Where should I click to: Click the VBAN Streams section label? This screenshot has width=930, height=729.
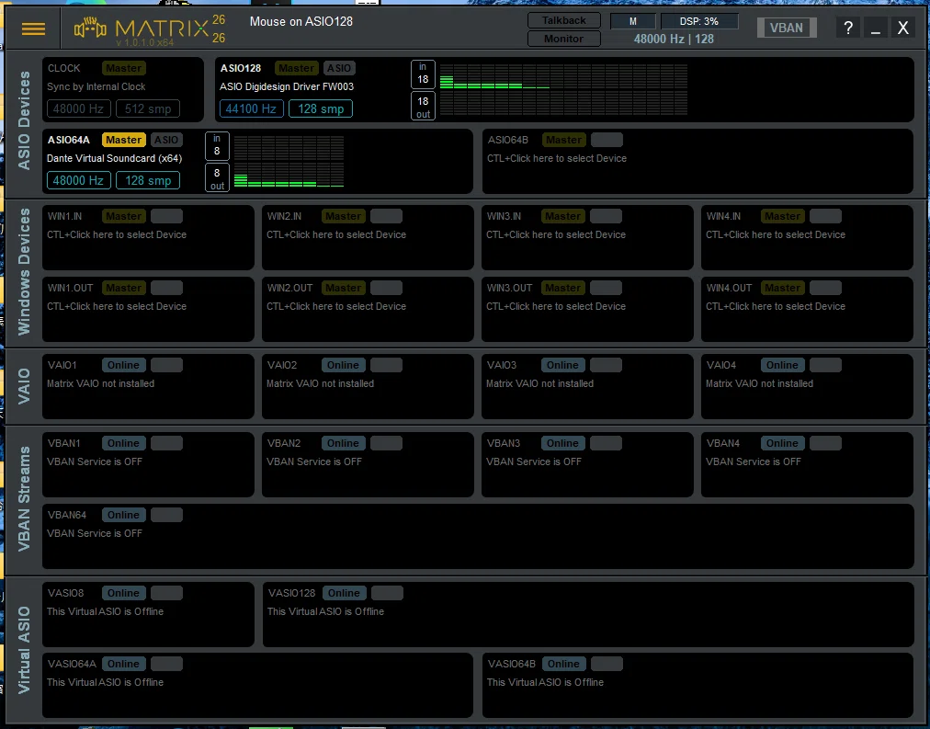24,499
